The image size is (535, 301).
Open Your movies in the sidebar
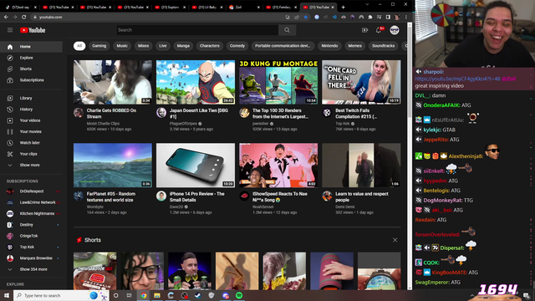(x=31, y=131)
